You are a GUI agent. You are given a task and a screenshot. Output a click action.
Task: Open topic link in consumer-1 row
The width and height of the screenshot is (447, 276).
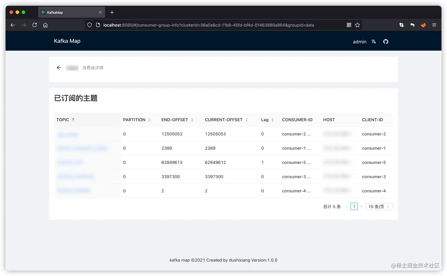82,148
